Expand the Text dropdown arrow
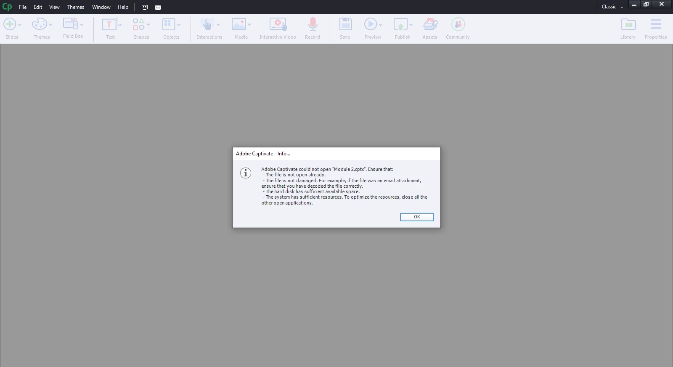 pyautogui.click(x=120, y=25)
